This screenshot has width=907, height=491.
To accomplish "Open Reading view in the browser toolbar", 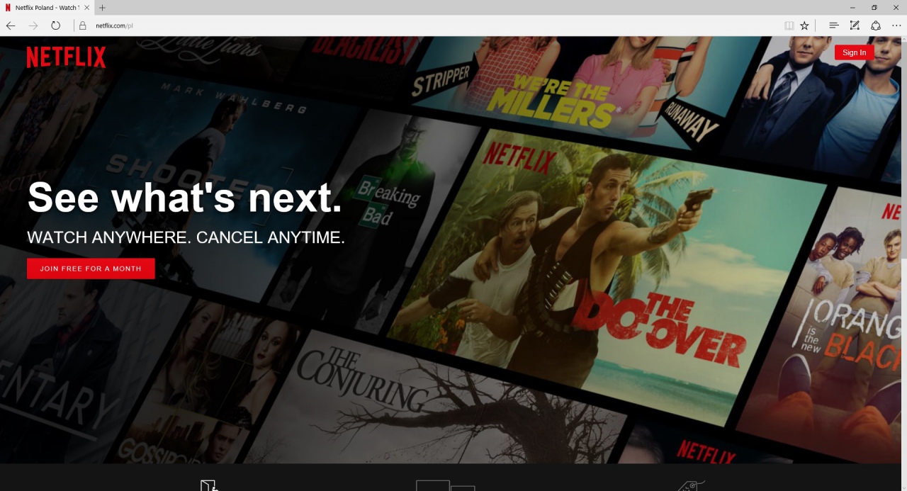I will [x=789, y=25].
